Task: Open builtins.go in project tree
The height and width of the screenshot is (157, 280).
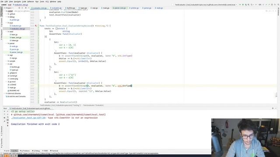Action: [15, 67]
